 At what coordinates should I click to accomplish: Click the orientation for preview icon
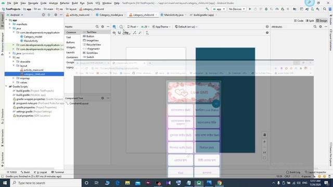tap(121, 26)
